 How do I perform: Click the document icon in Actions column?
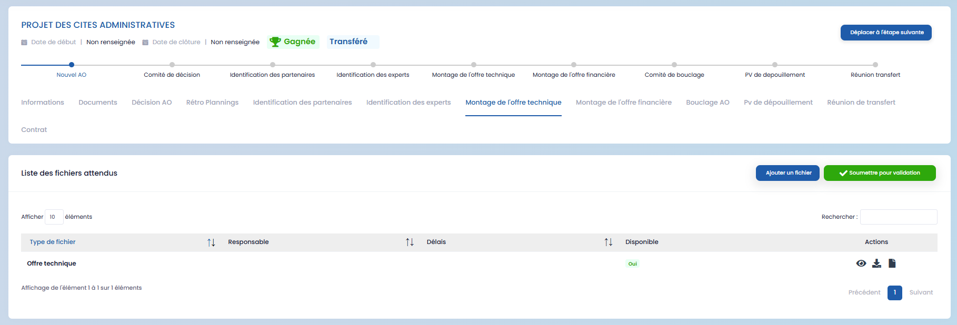pos(892,263)
